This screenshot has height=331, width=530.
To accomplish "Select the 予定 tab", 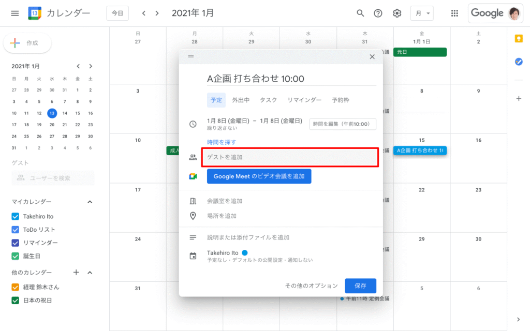I will point(216,100).
